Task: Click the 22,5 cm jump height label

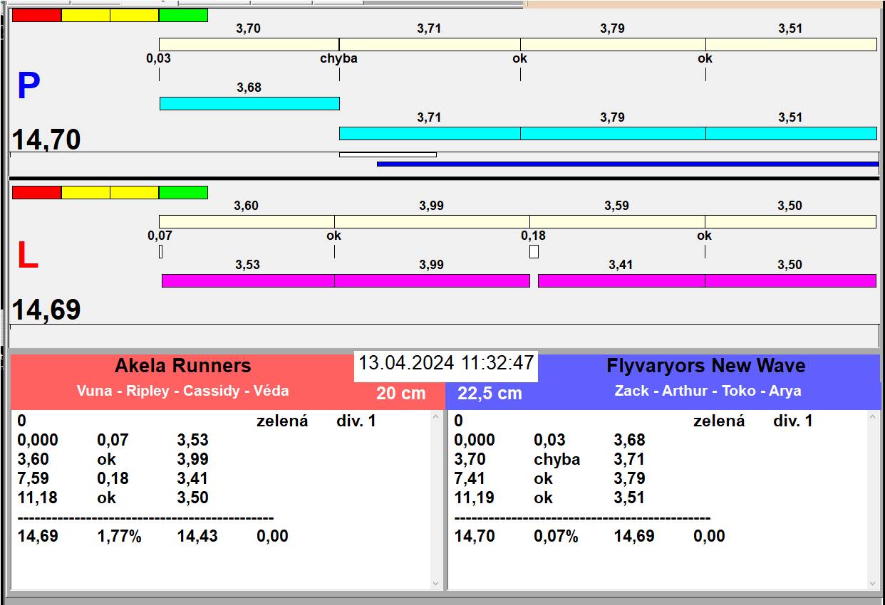Action: [490, 393]
